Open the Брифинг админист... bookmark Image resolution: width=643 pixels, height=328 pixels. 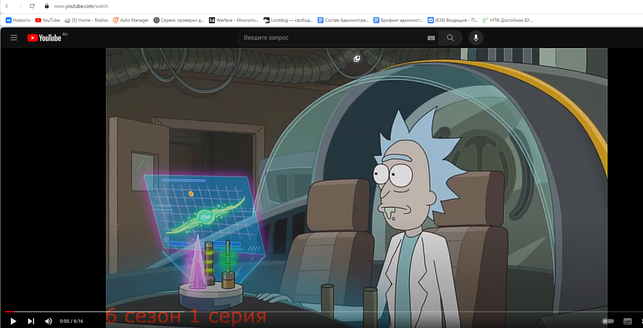tap(398, 20)
